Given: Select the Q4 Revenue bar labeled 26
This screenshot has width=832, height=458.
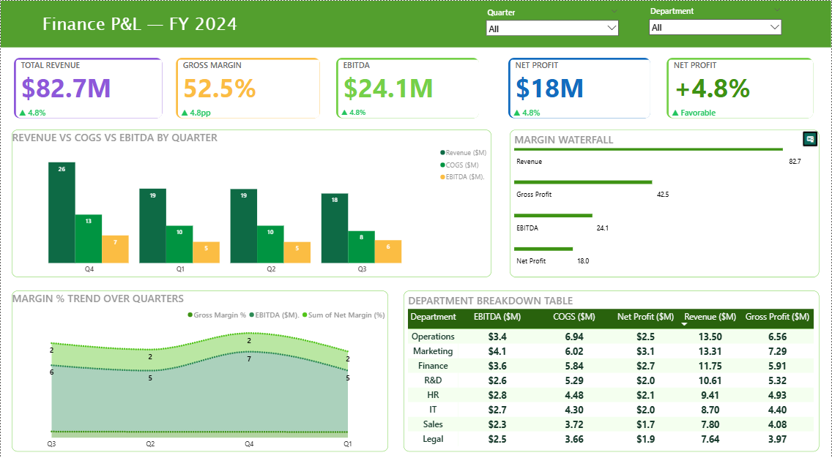Looking at the screenshot, I should 62,212.
